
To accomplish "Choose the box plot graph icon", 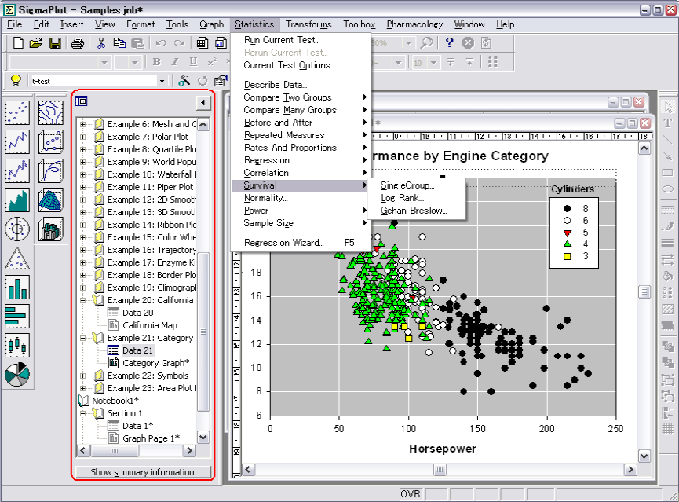I will point(17,345).
